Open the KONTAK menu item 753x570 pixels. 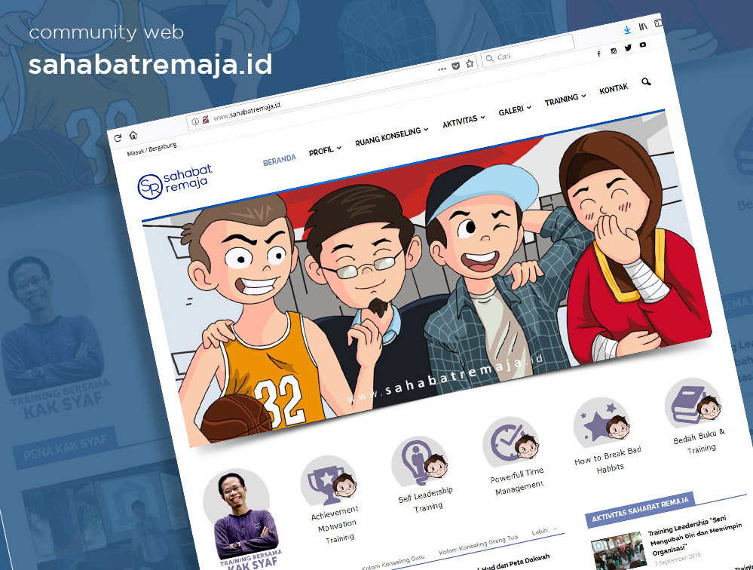[x=614, y=89]
